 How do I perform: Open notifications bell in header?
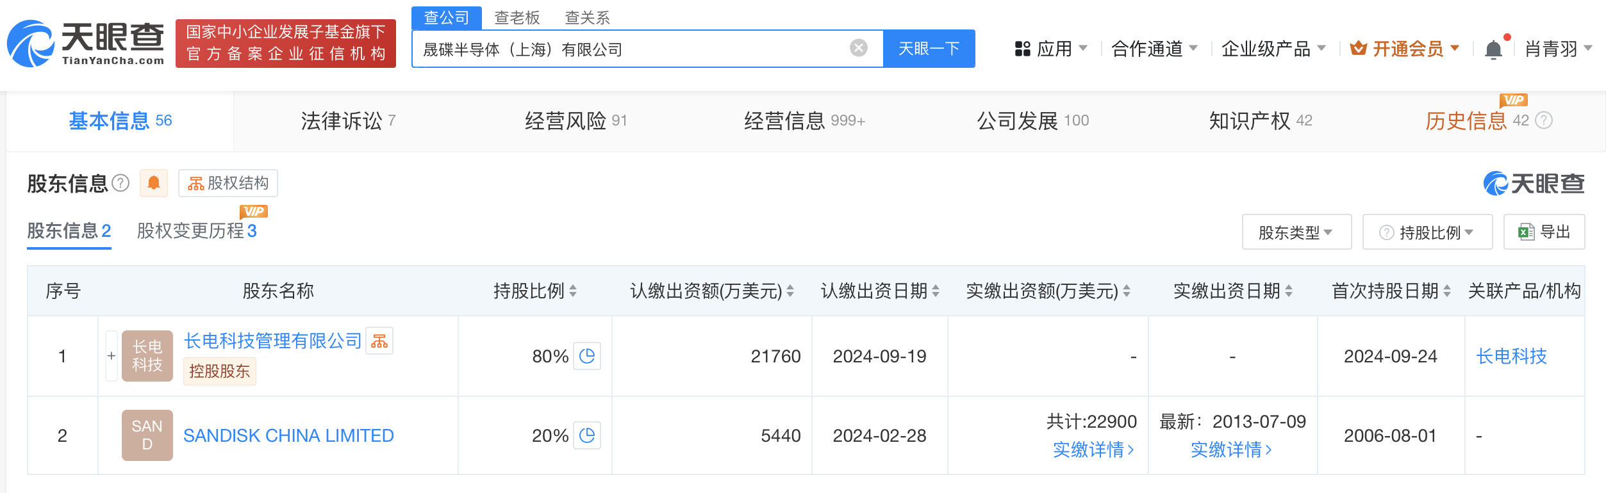point(1493,49)
